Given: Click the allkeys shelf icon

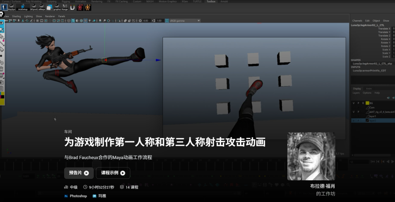Looking at the screenshot, I should pos(41,7).
